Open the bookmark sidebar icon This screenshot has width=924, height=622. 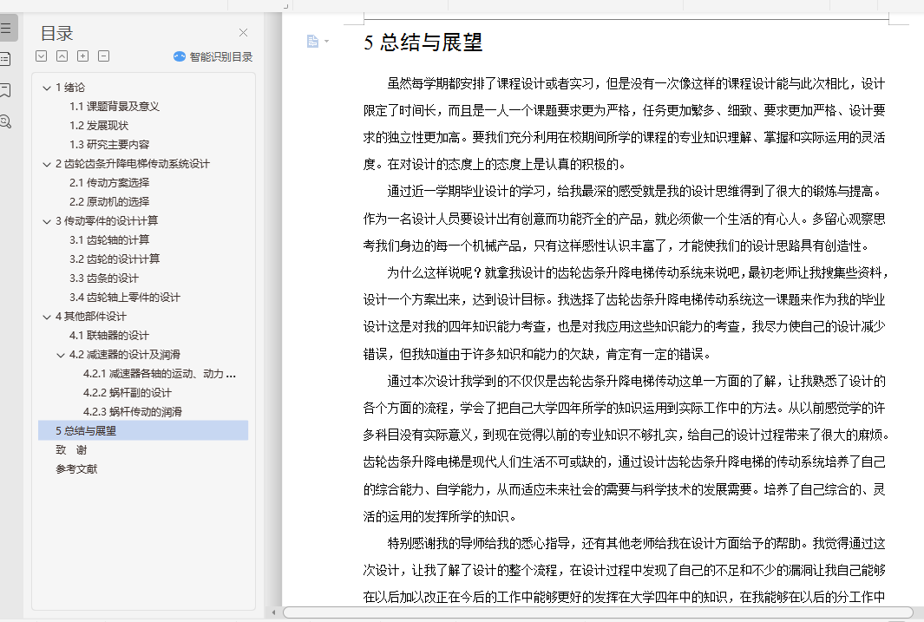tap(5, 90)
